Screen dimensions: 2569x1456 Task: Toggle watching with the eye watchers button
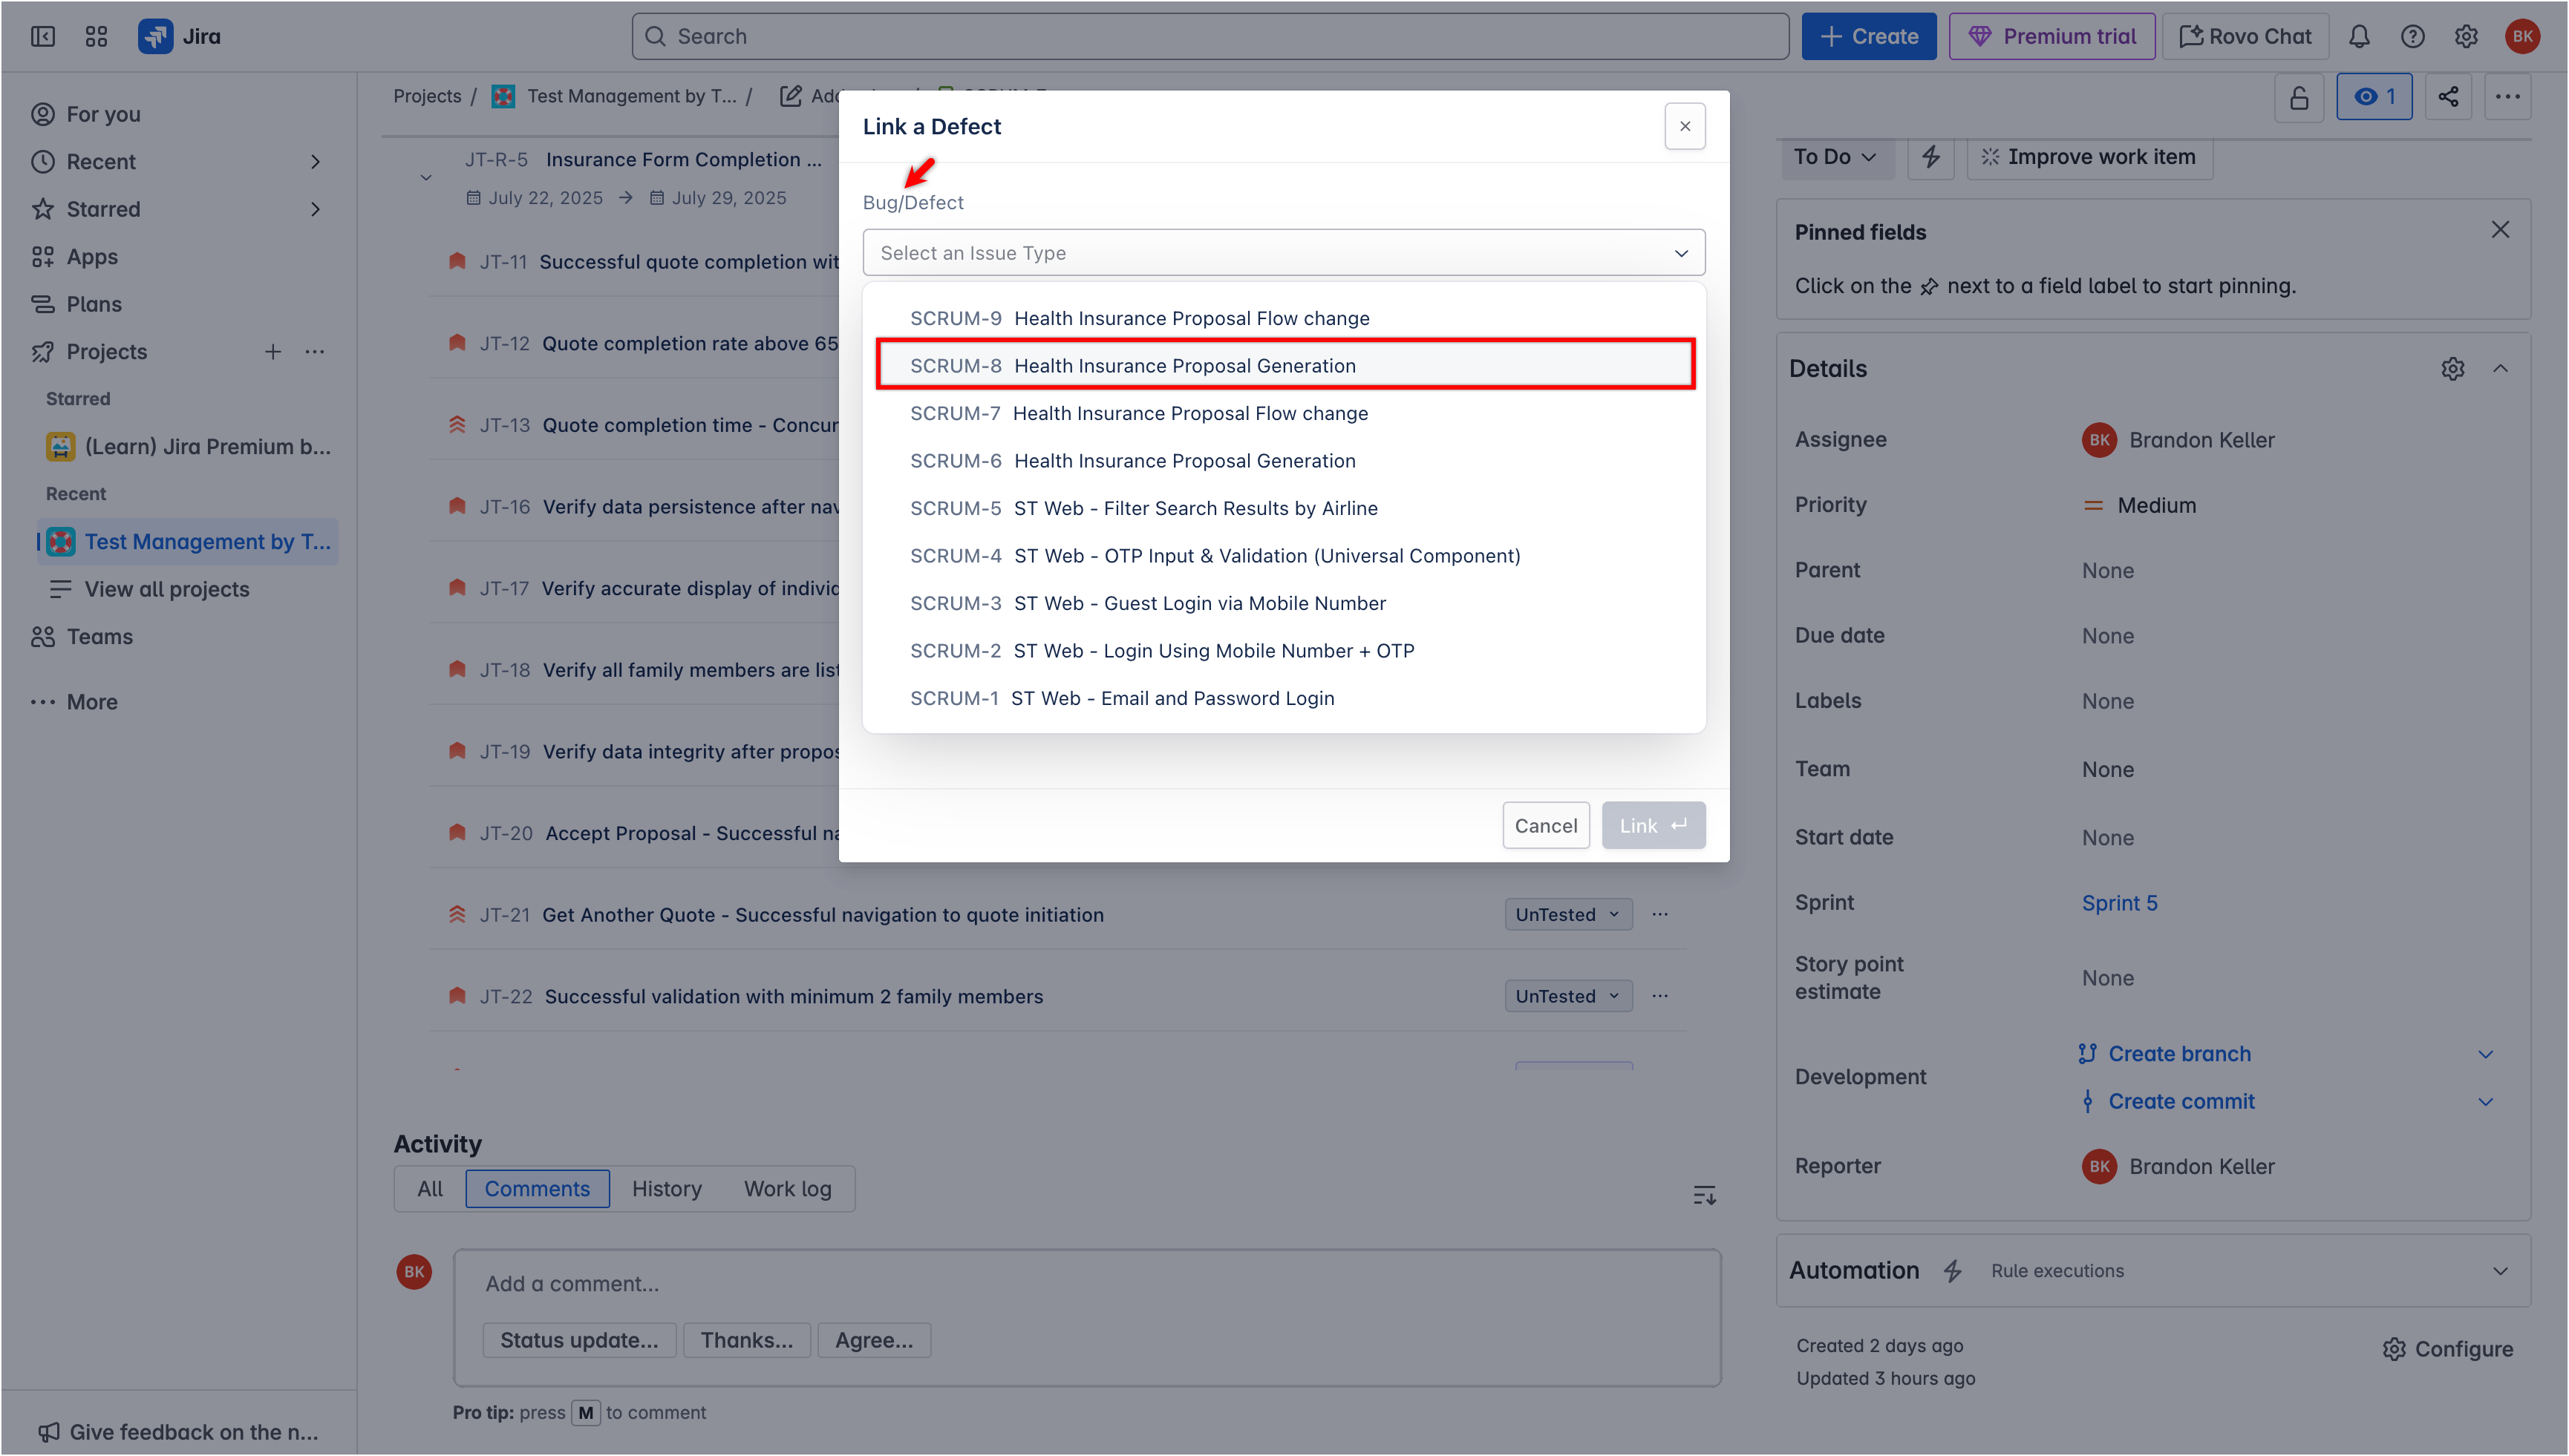pyautogui.click(x=2375, y=97)
